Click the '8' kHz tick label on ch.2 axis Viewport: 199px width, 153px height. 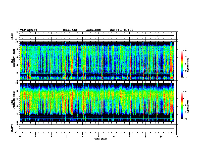17,91
